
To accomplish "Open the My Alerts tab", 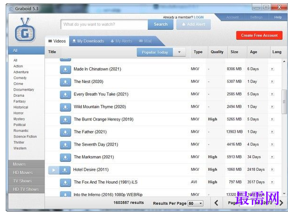I will (121, 41).
